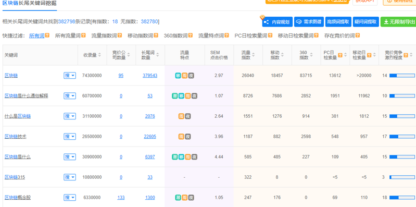Click help icon in 竞价竞争激烈程度 column header
Screen dimensions: 416x207
[x=406, y=55]
